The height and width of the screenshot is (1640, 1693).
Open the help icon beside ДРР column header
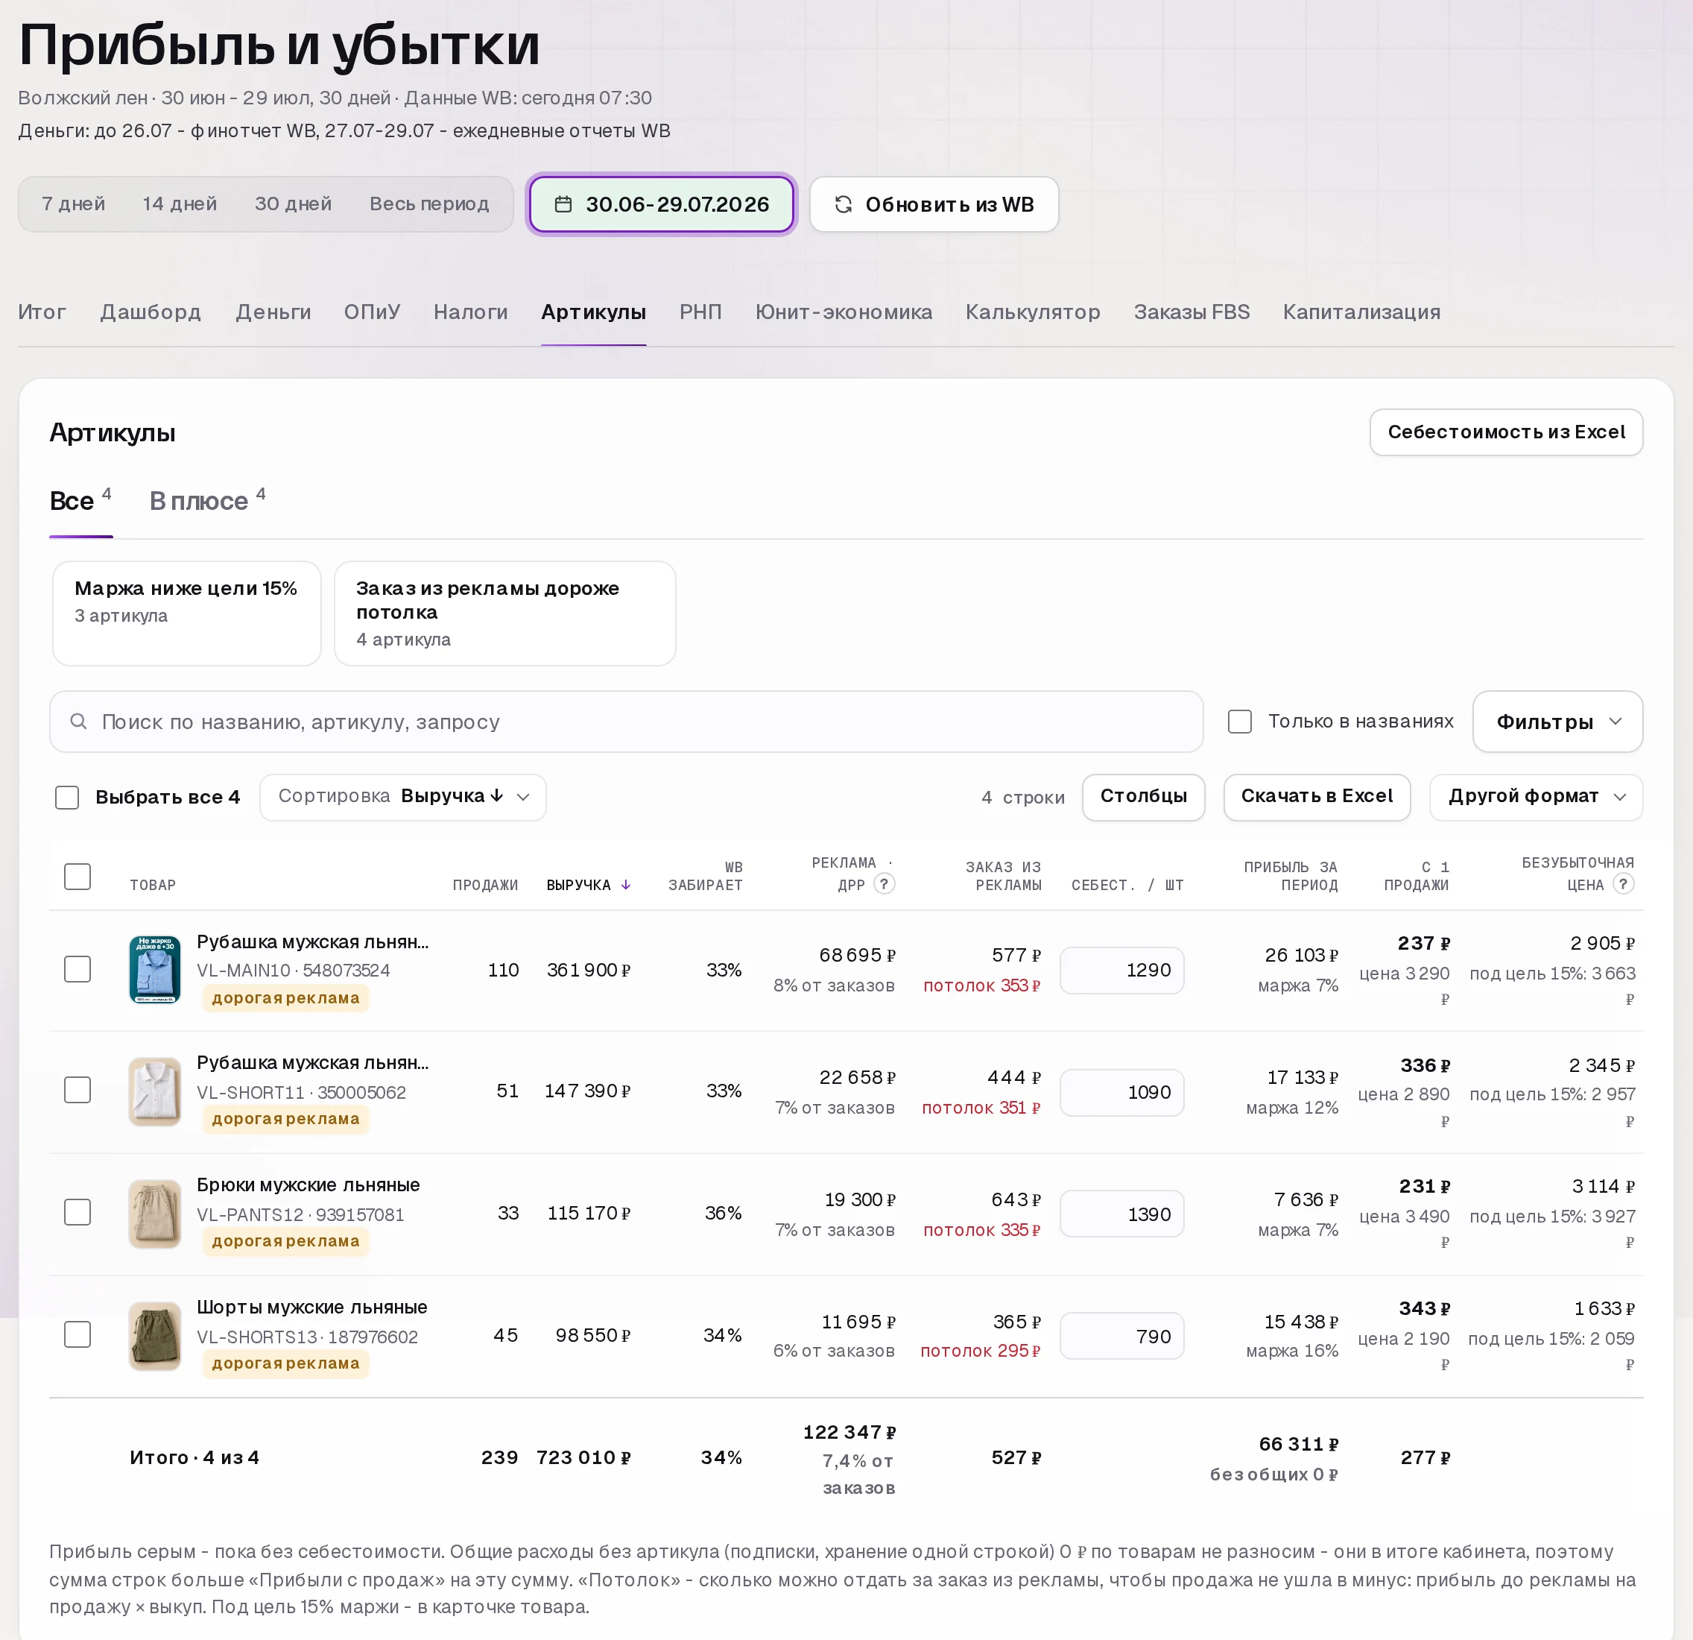pos(884,884)
